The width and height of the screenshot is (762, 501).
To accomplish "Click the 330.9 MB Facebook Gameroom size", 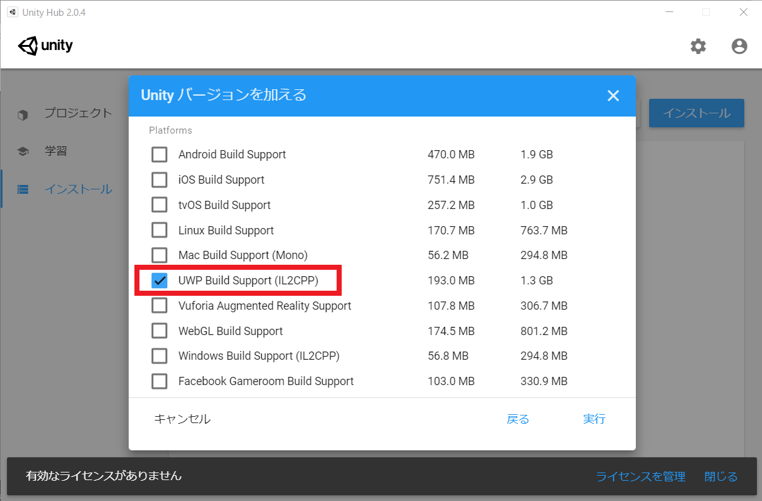I will point(544,381).
